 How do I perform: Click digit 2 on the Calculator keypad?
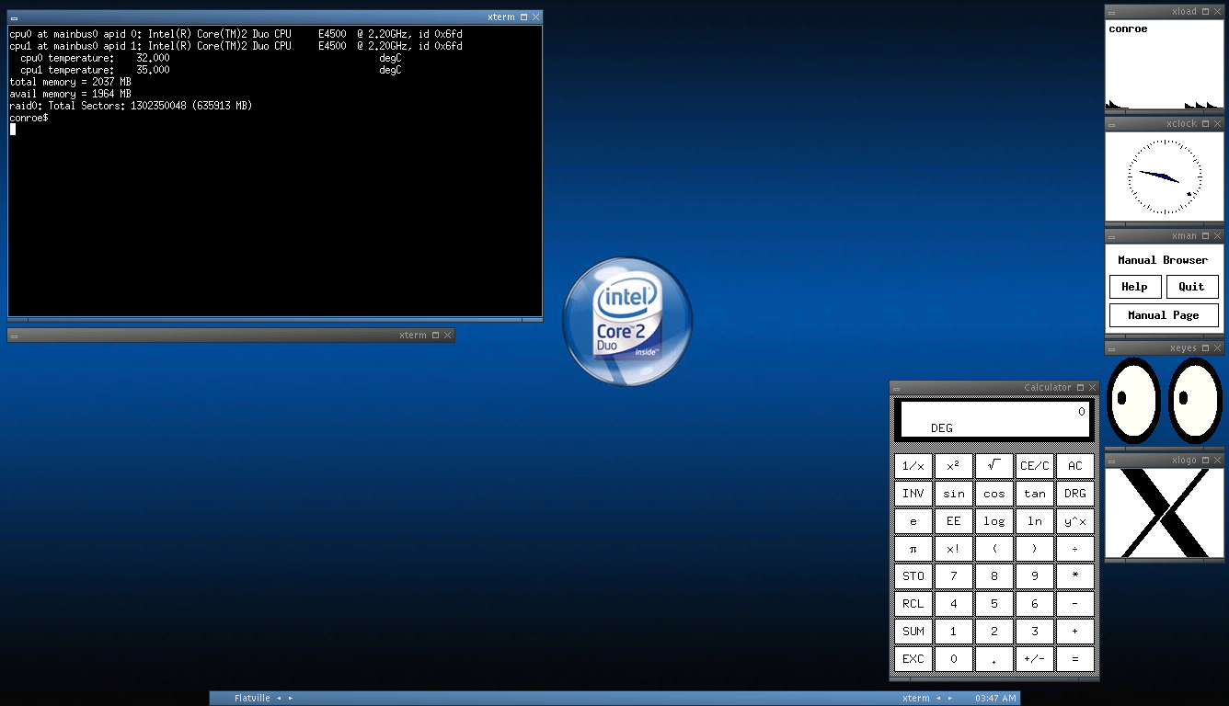(994, 632)
